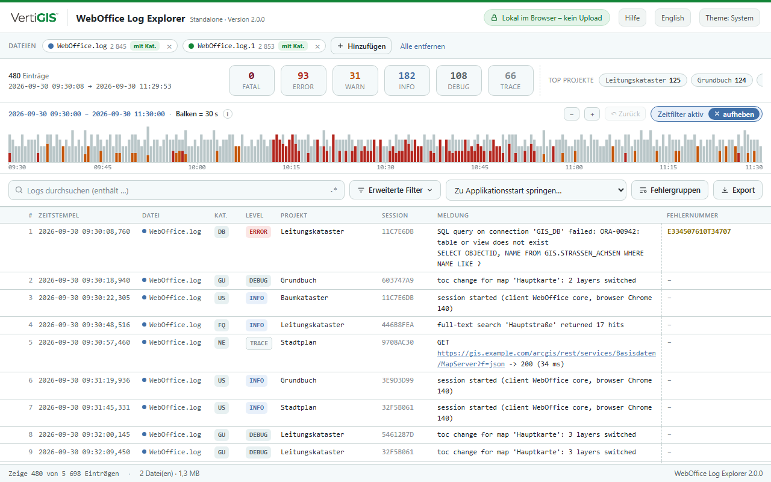Open the Hilfe page
This screenshot has width=771, height=482.
pyautogui.click(x=632, y=18)
